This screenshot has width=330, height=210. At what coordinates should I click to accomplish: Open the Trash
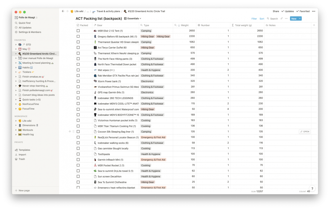[x=22, y=159]
